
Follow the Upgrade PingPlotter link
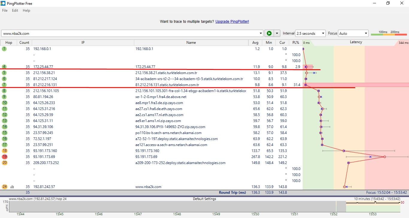[x=232, y=22]
